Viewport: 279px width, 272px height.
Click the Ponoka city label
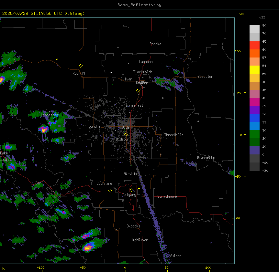[155, 44]
